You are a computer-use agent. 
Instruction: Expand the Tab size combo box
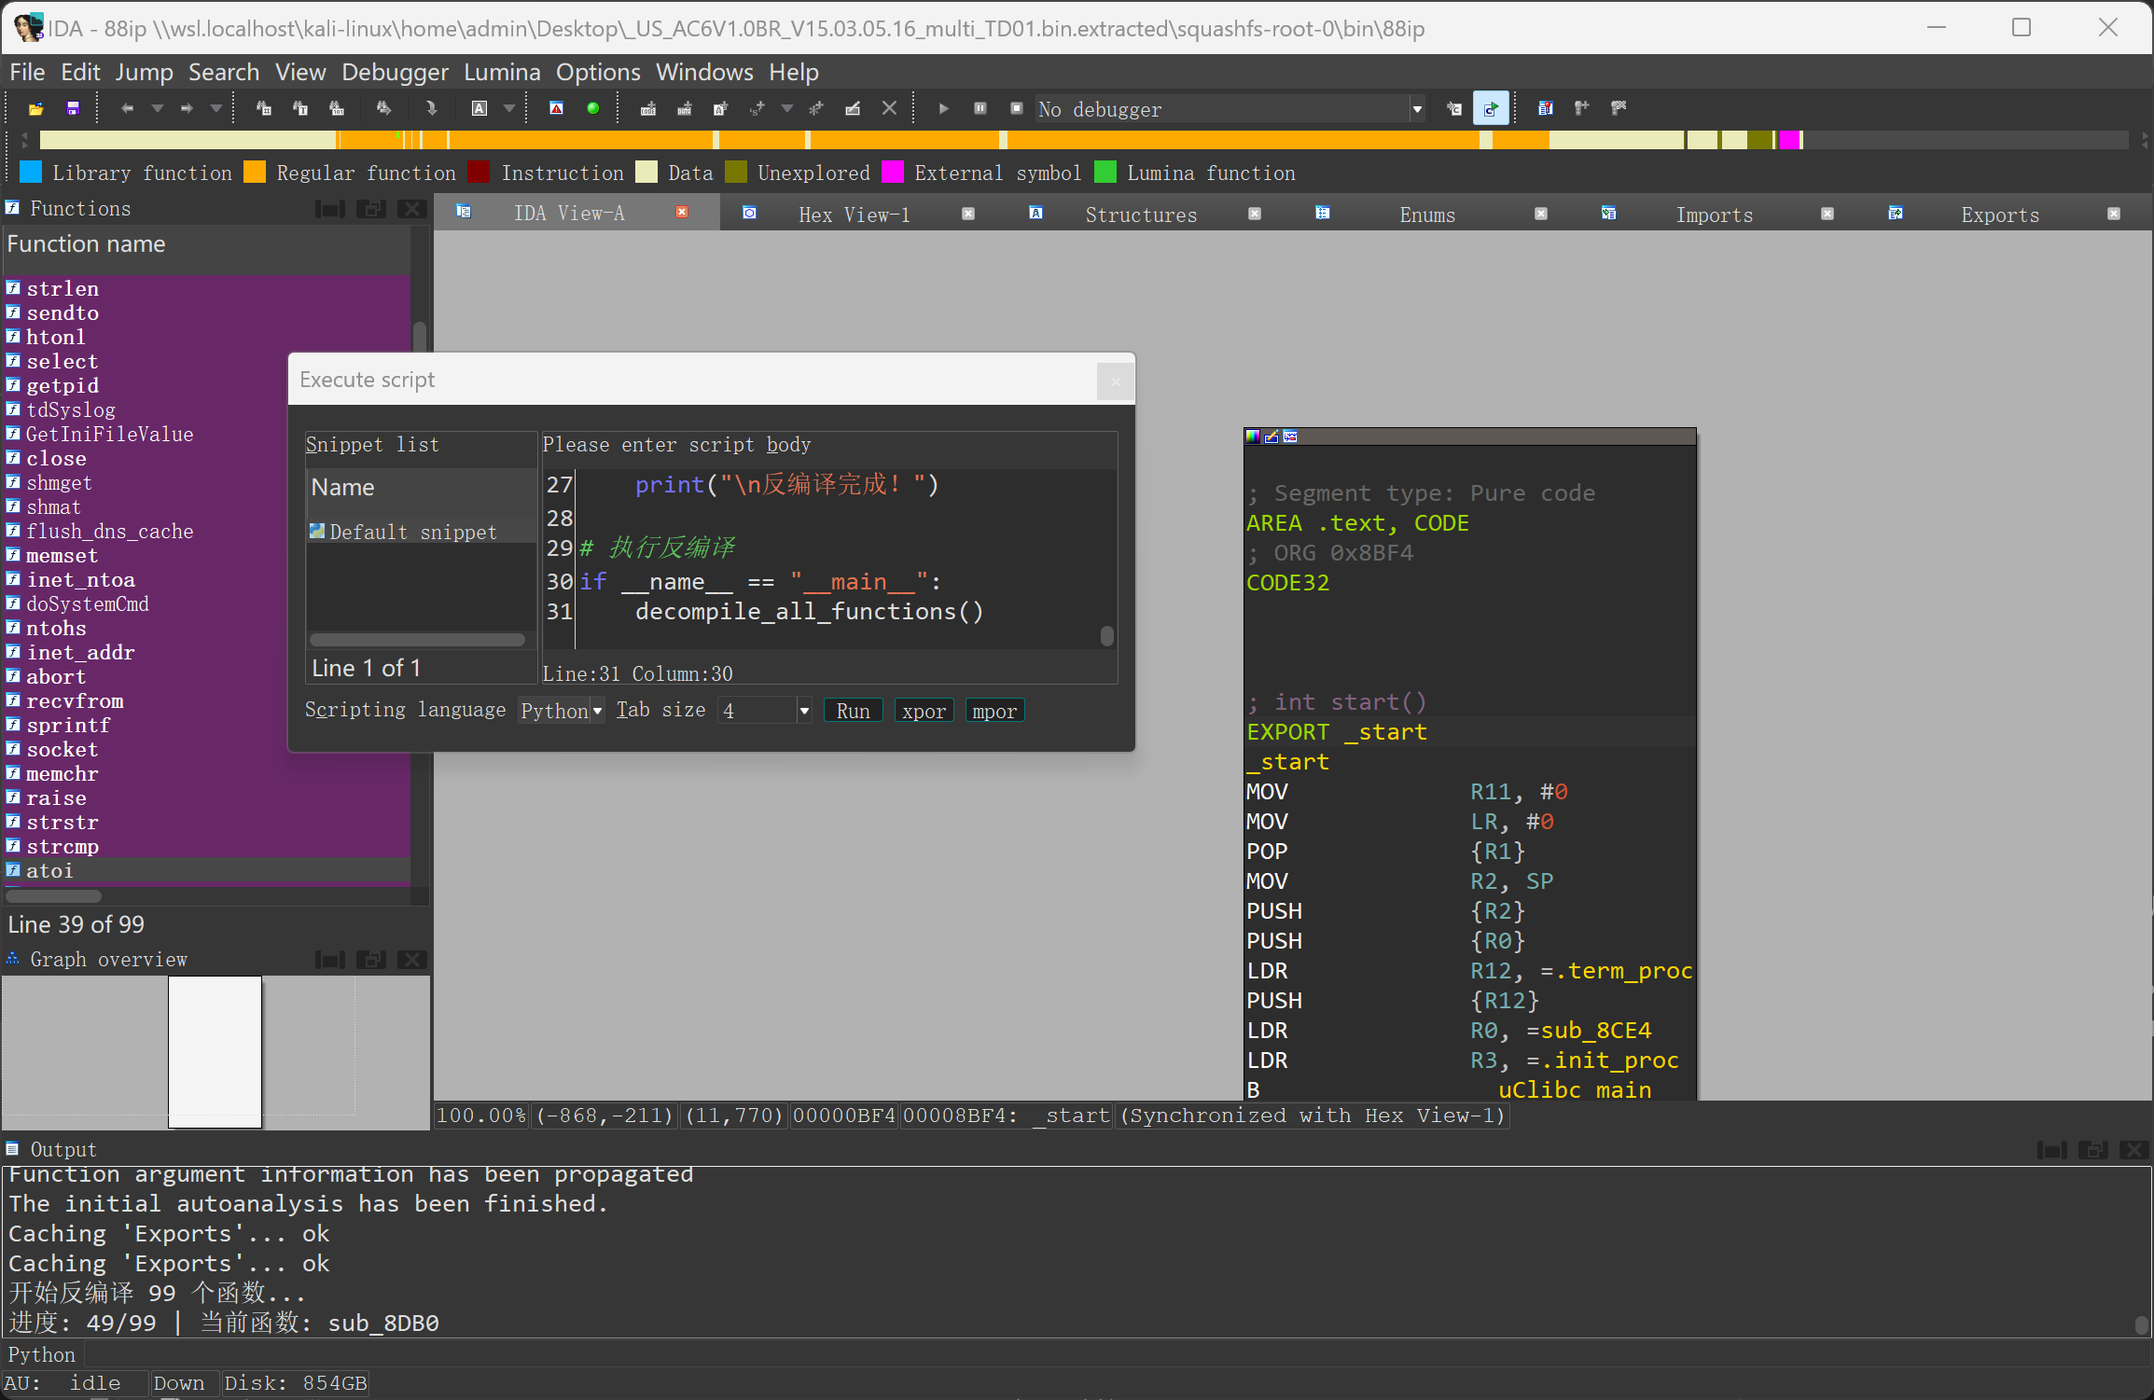[803, 711]
